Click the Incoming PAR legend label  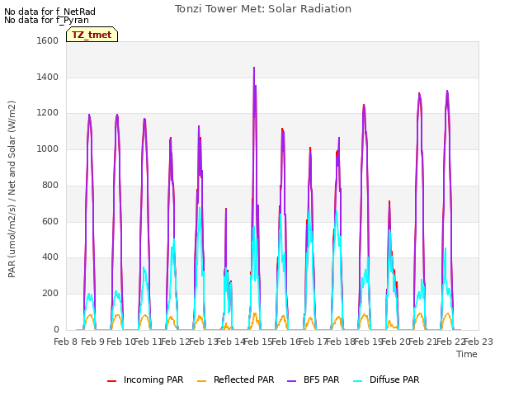pos(153,379)
